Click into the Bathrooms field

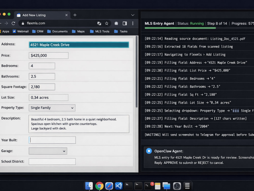(x=42, y=76)
